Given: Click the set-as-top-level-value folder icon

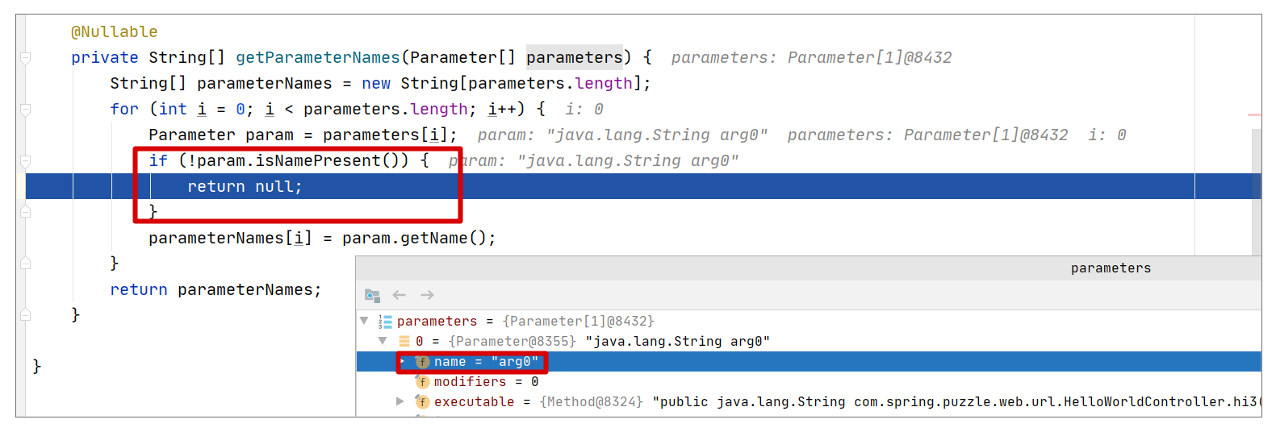Looking at the screenshot, I should pyautogui.click(x=372, y=296).
